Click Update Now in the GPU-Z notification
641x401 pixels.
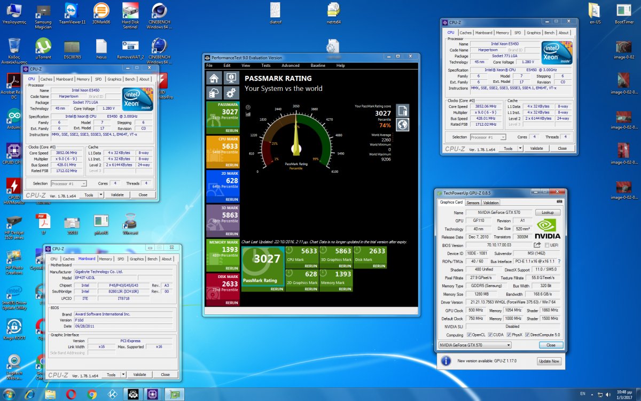549,361
